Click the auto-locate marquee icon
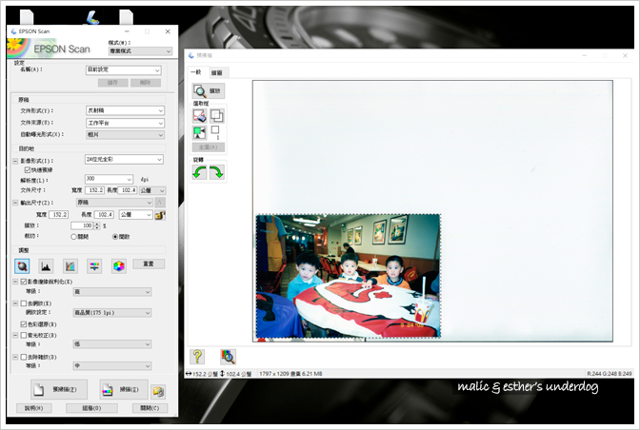Screen dimensions: 640x430 click(x=200, y=116)
